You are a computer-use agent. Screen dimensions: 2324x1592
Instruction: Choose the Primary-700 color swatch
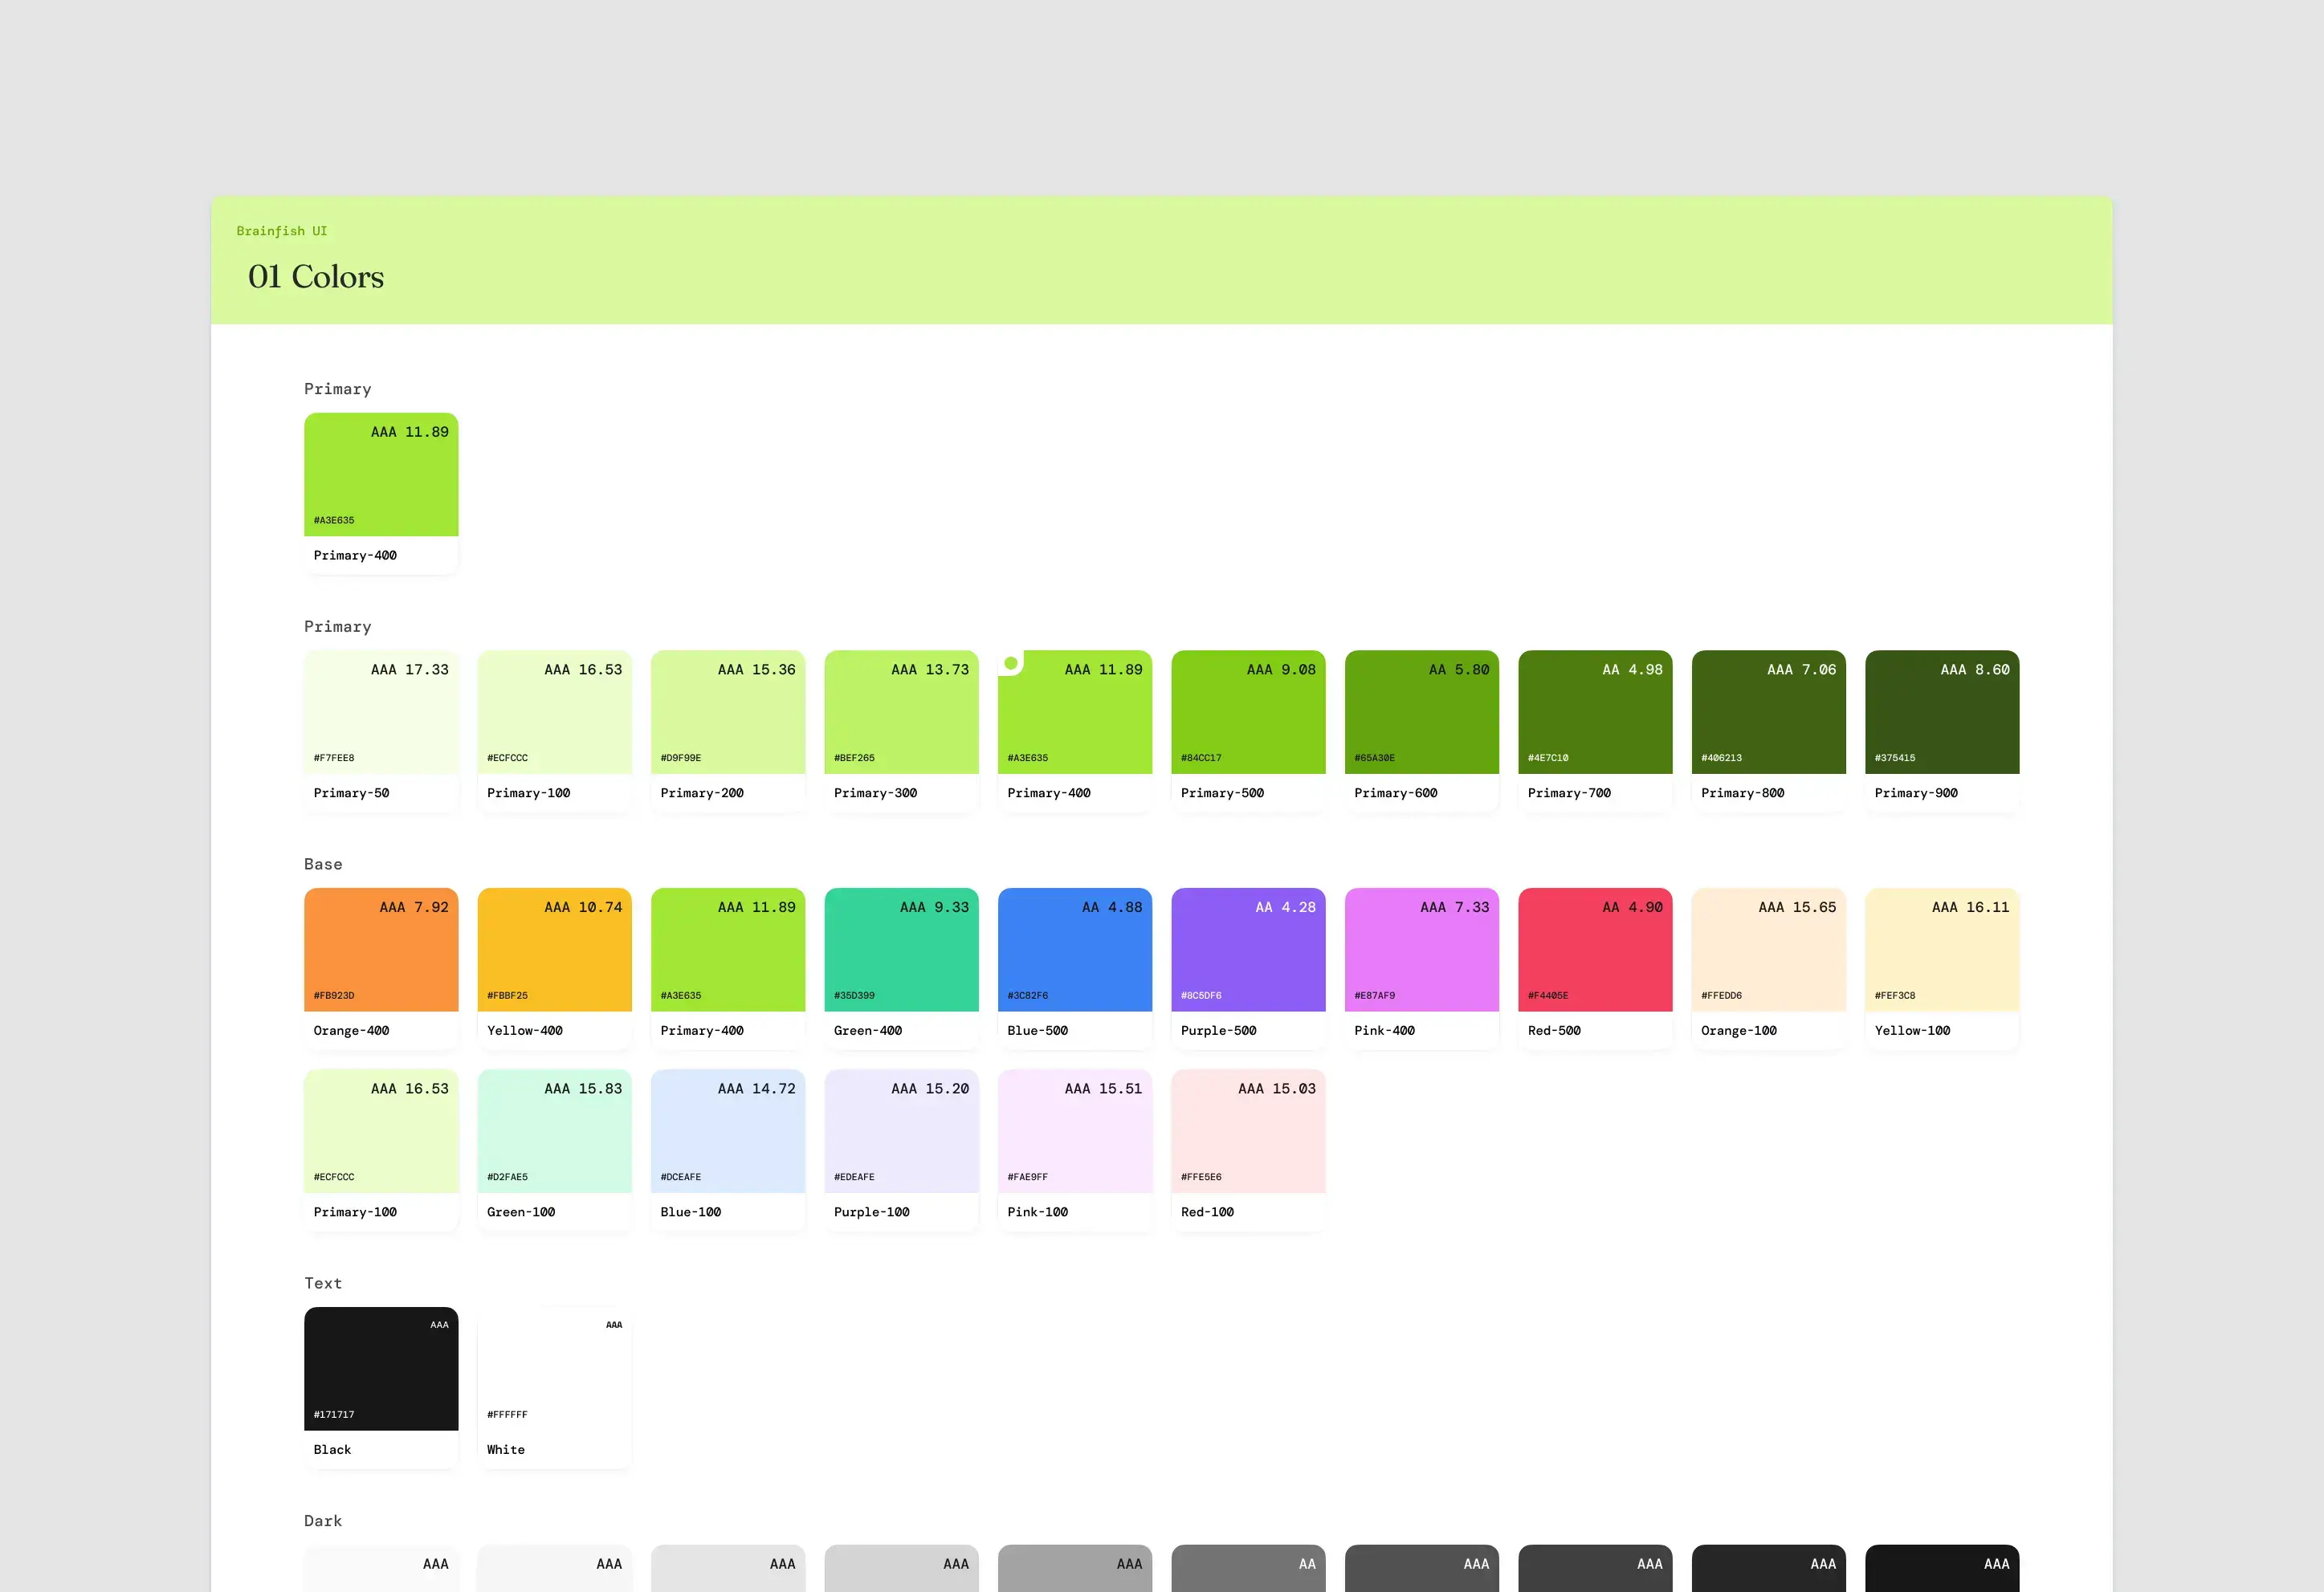coord(1595,731)
